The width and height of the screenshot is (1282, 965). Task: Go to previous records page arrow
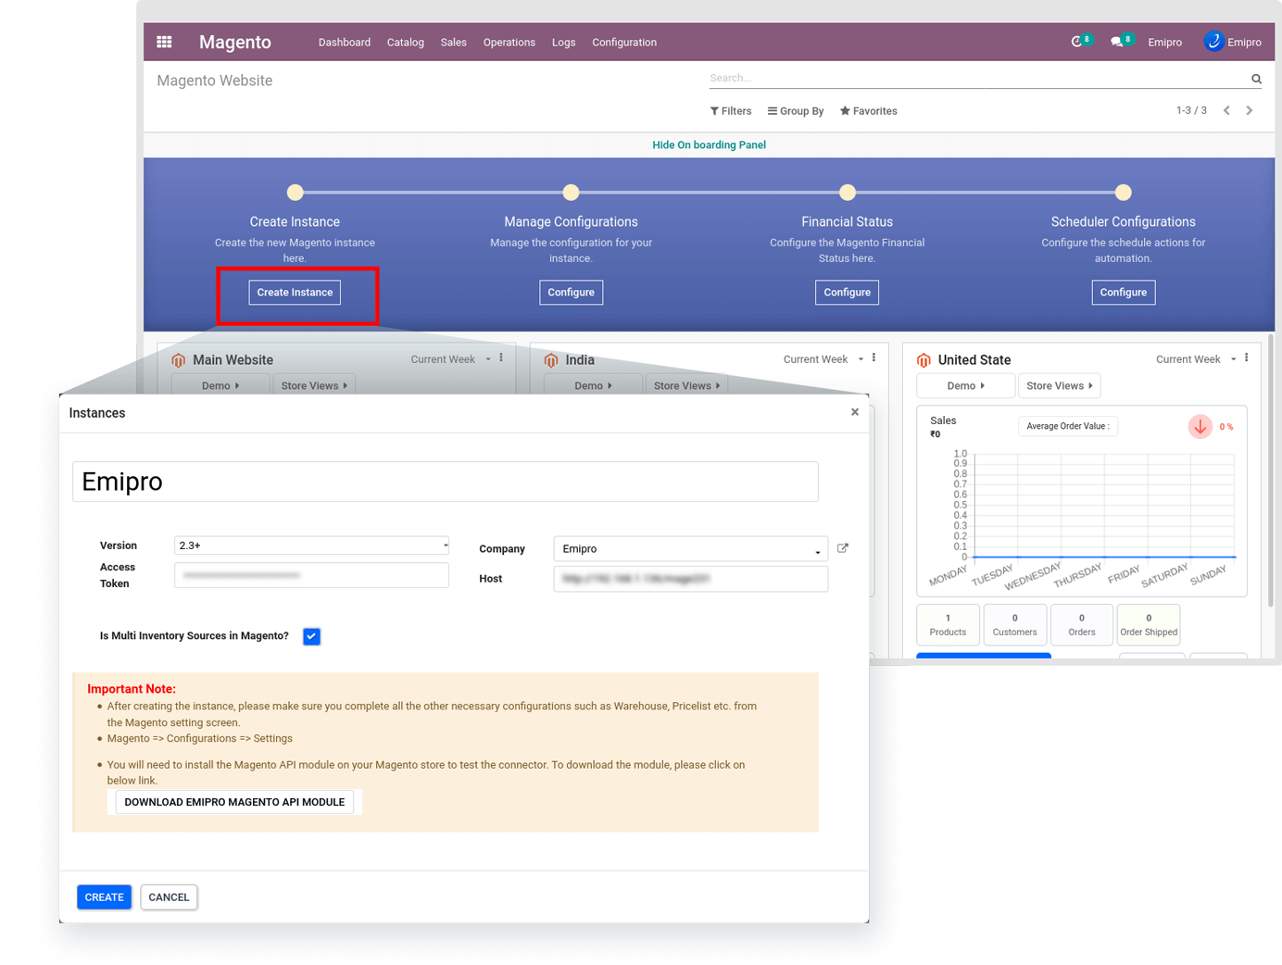(x=1226, y=110)
